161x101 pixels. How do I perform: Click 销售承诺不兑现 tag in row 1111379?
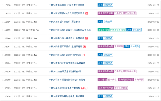tap(118, 30)
